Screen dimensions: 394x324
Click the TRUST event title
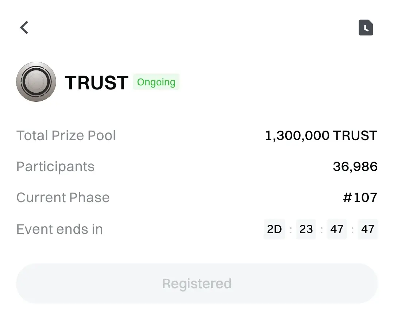(96, 83)
